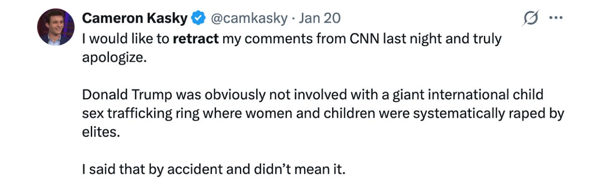
Task: Click the blue verified checkmark badge
Action: point(197,19)
